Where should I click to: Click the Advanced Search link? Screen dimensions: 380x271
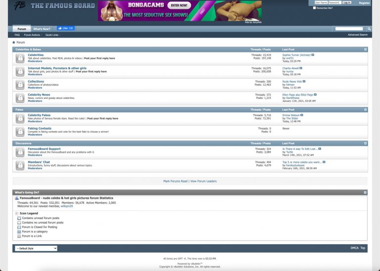pos(357,35)
